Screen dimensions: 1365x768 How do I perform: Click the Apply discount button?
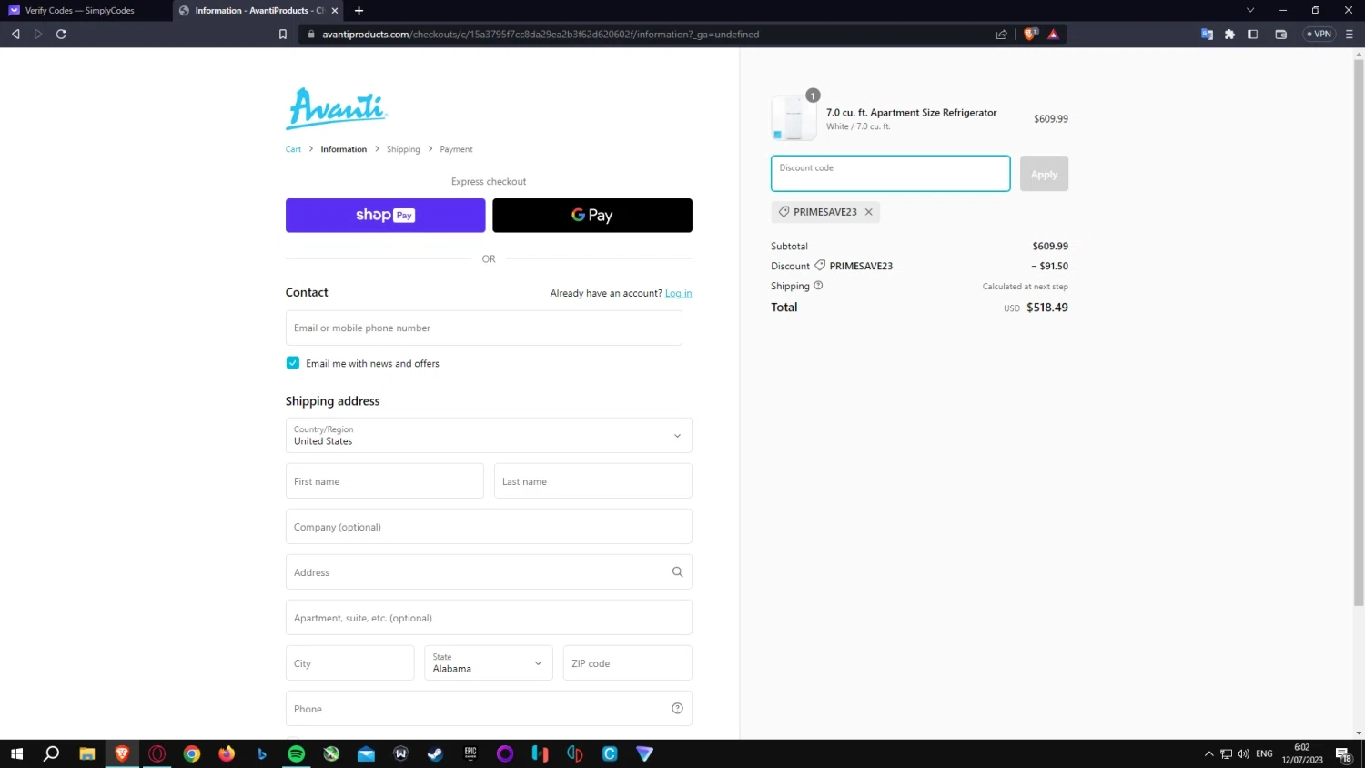1044,174
